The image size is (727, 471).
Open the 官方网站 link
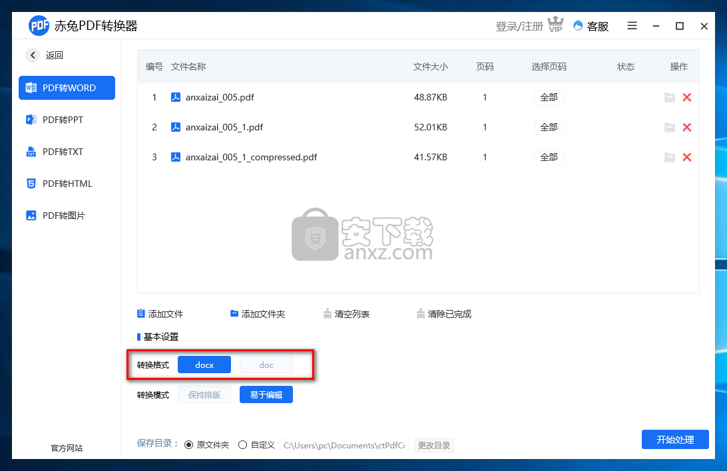click(67, 448)
